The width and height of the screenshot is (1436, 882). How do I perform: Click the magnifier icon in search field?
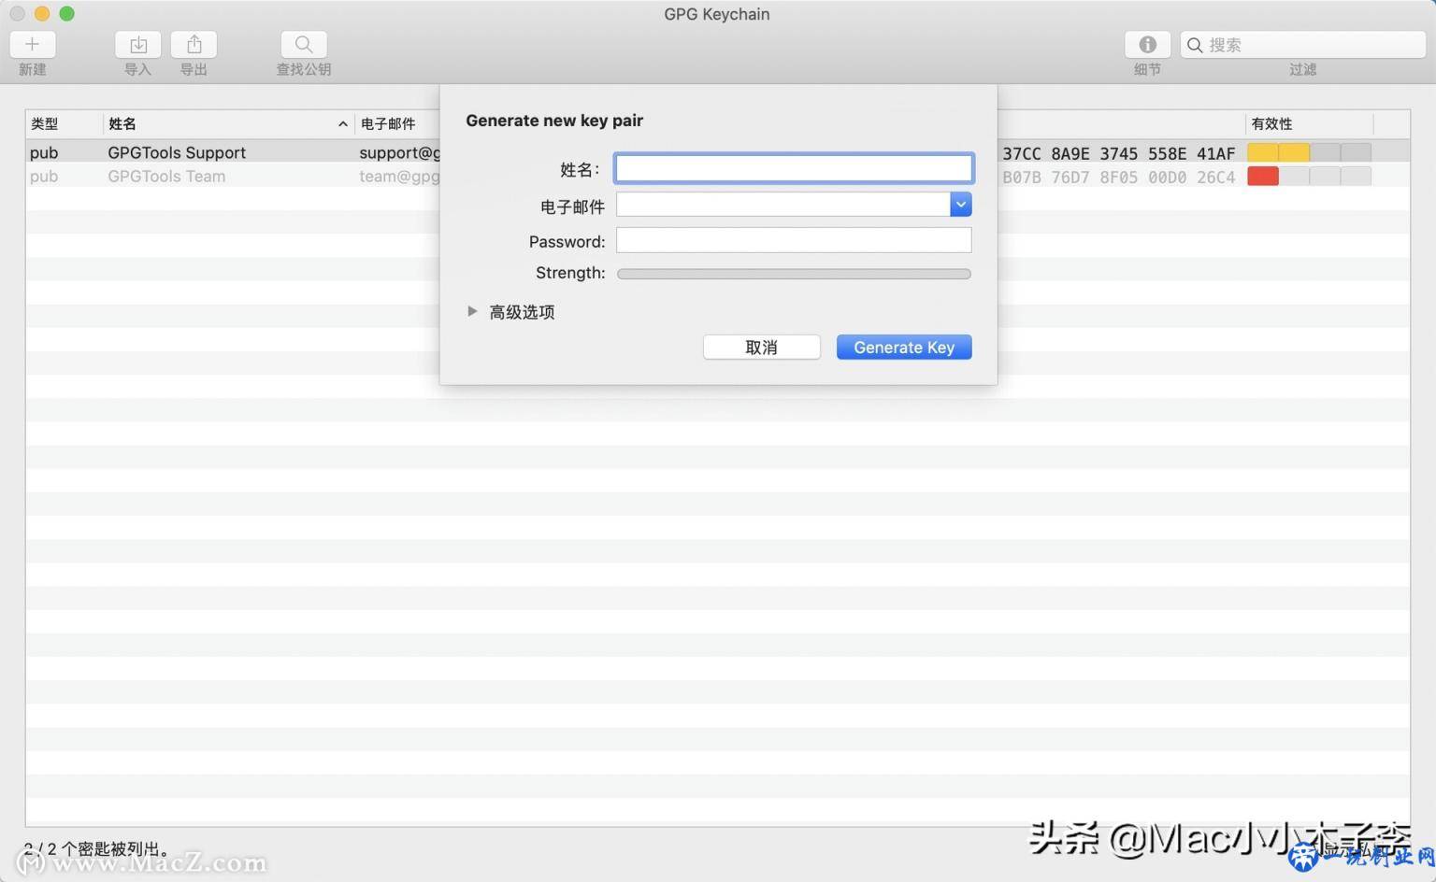(1195, 45)
